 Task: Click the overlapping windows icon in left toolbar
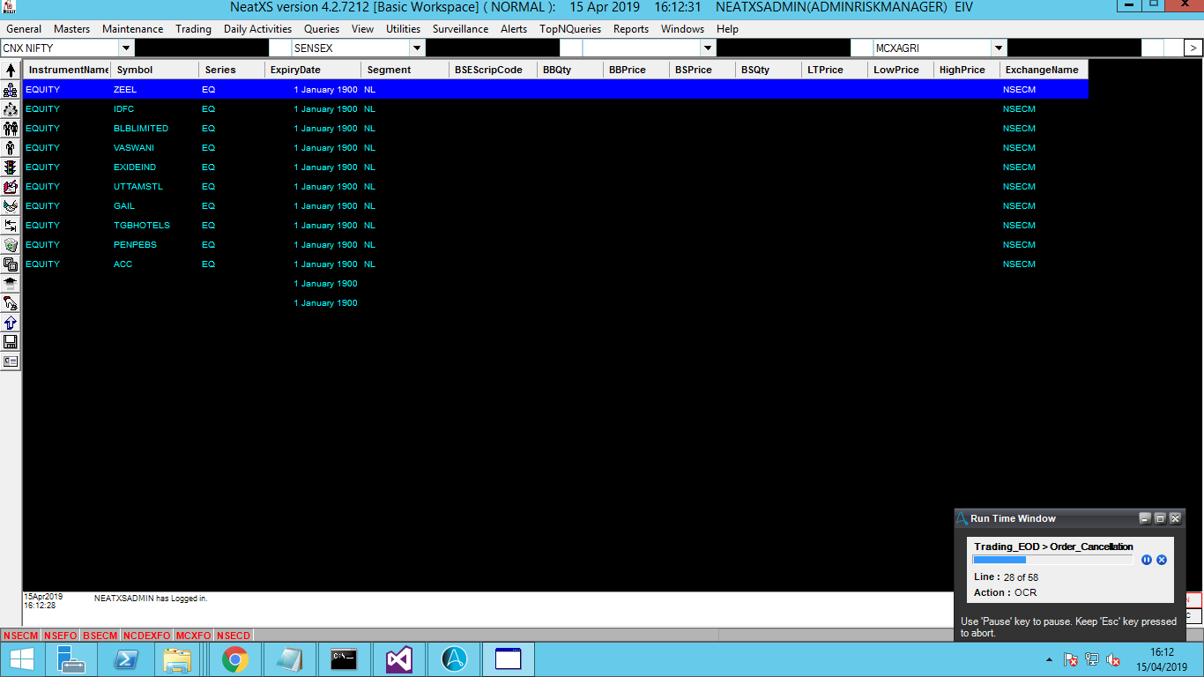point(11,264)
